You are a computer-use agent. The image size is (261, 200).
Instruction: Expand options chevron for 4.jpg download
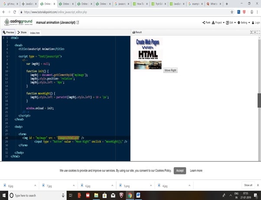coord(189,186)
